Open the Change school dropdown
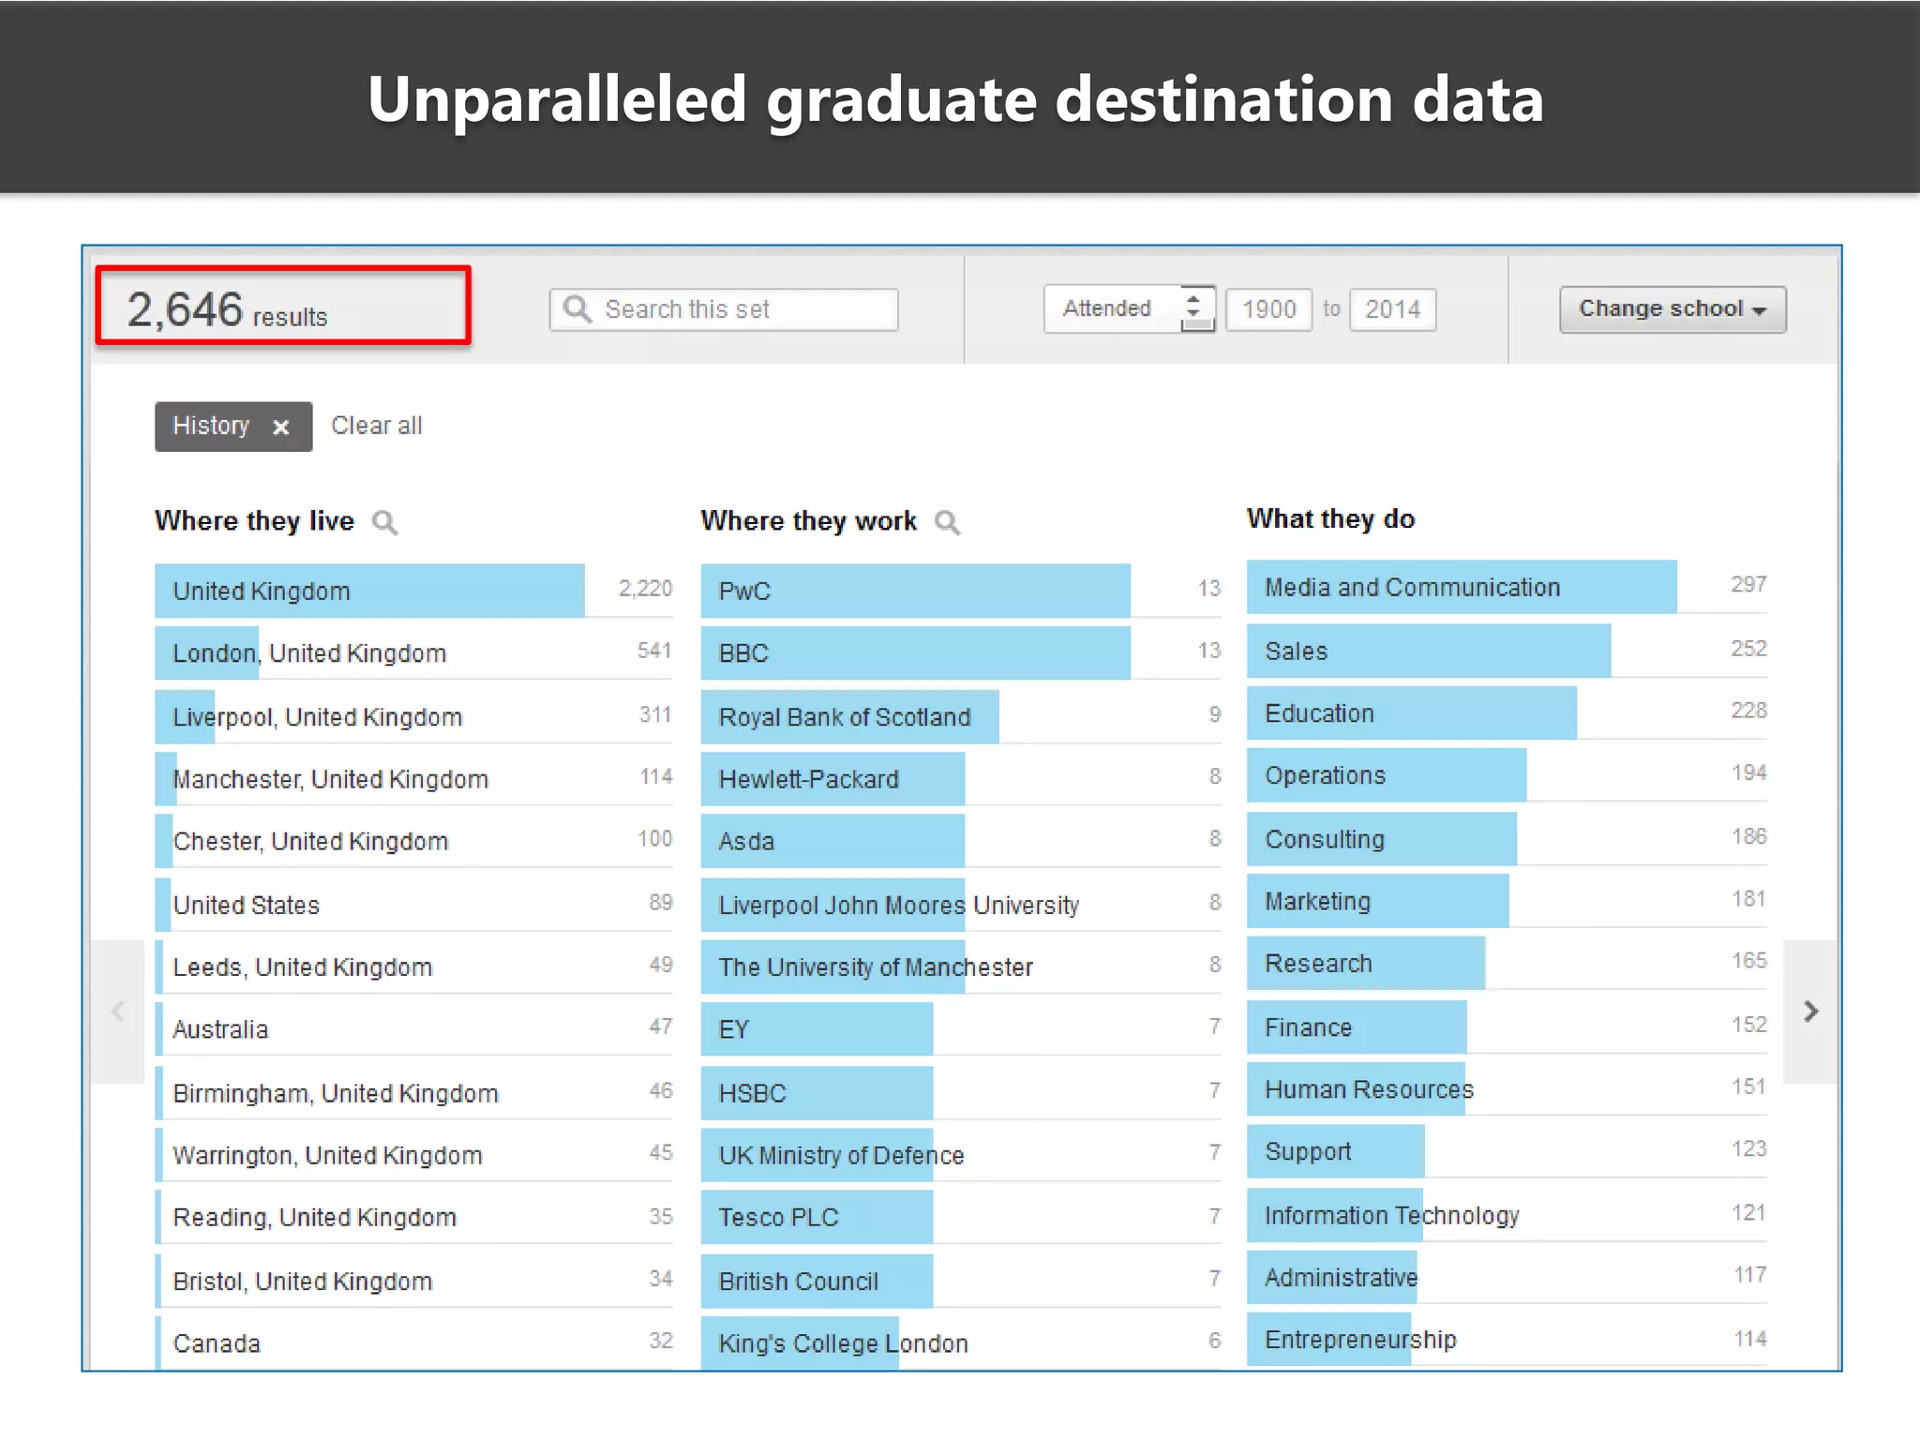Screen dimensions: 1920x1440 click(x=1672, y=309)
